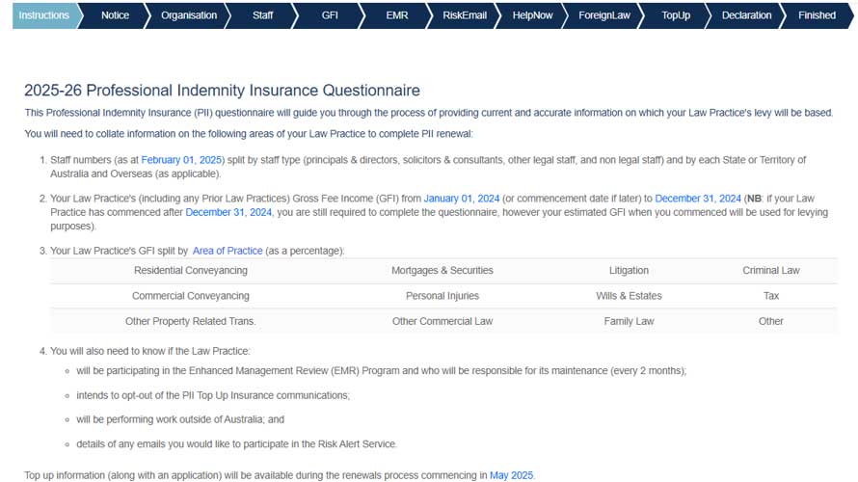Open the Notice step tab
The height and width of the screenshot is (482, 858).
click(115, 15)
